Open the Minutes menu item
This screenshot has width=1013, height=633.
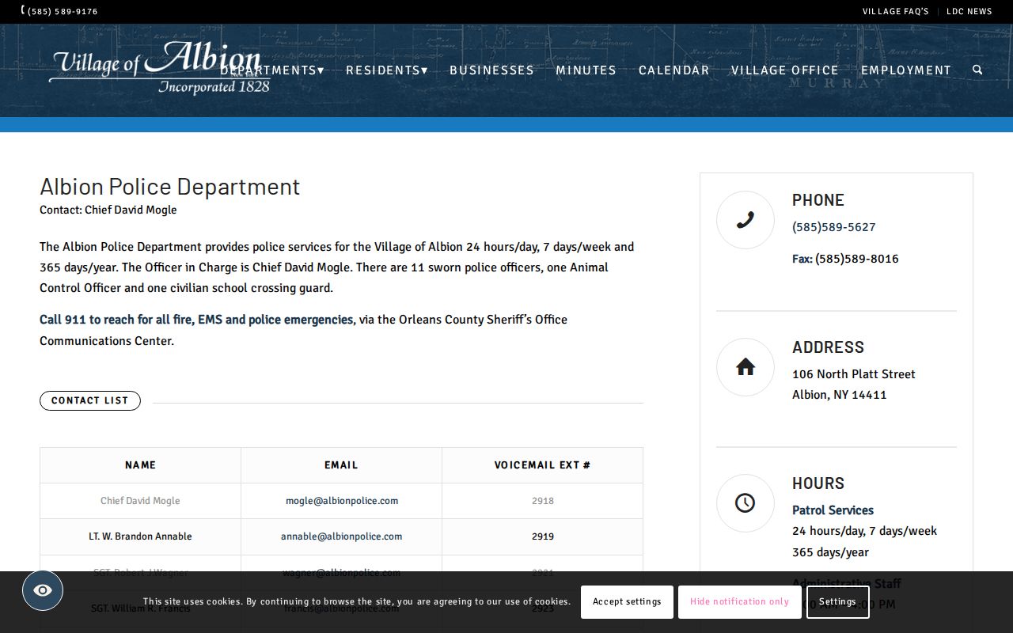(x=586, y=70)
